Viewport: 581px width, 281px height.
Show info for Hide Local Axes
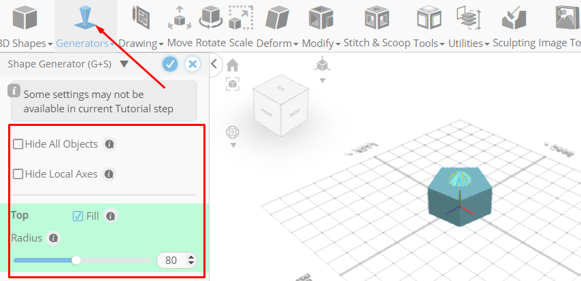click(109, 174)
